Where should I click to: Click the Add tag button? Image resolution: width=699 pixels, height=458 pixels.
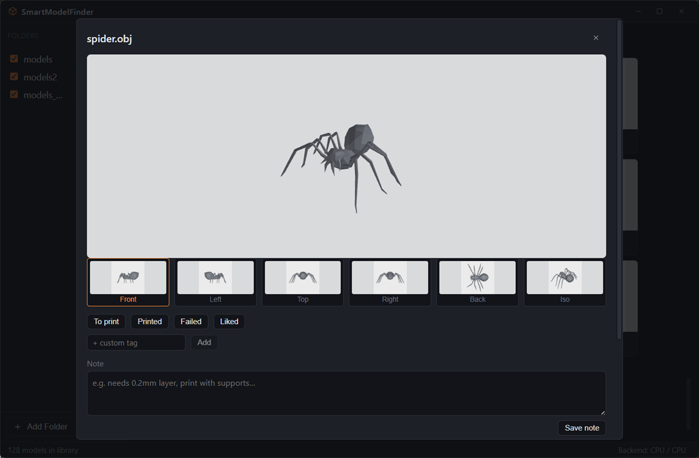[x=204, y=343]
